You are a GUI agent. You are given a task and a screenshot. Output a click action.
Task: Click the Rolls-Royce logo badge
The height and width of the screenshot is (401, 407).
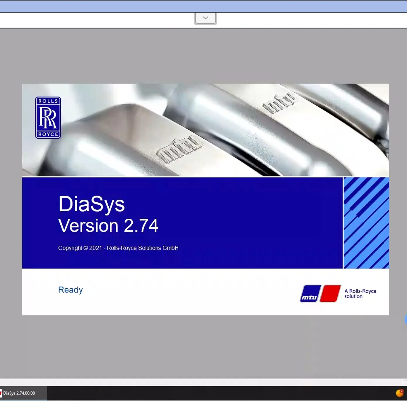point(48,118)
